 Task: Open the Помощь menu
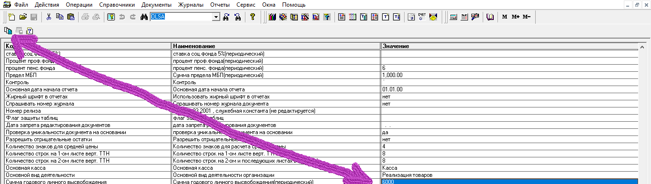click(x=294, y=4)
